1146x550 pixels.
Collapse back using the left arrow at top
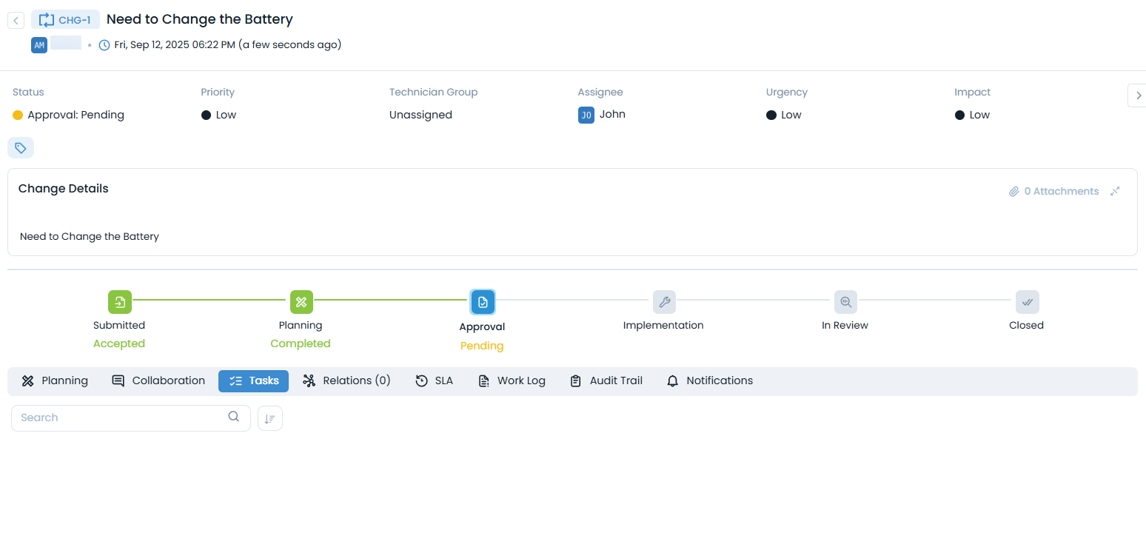tap(16, 19)
